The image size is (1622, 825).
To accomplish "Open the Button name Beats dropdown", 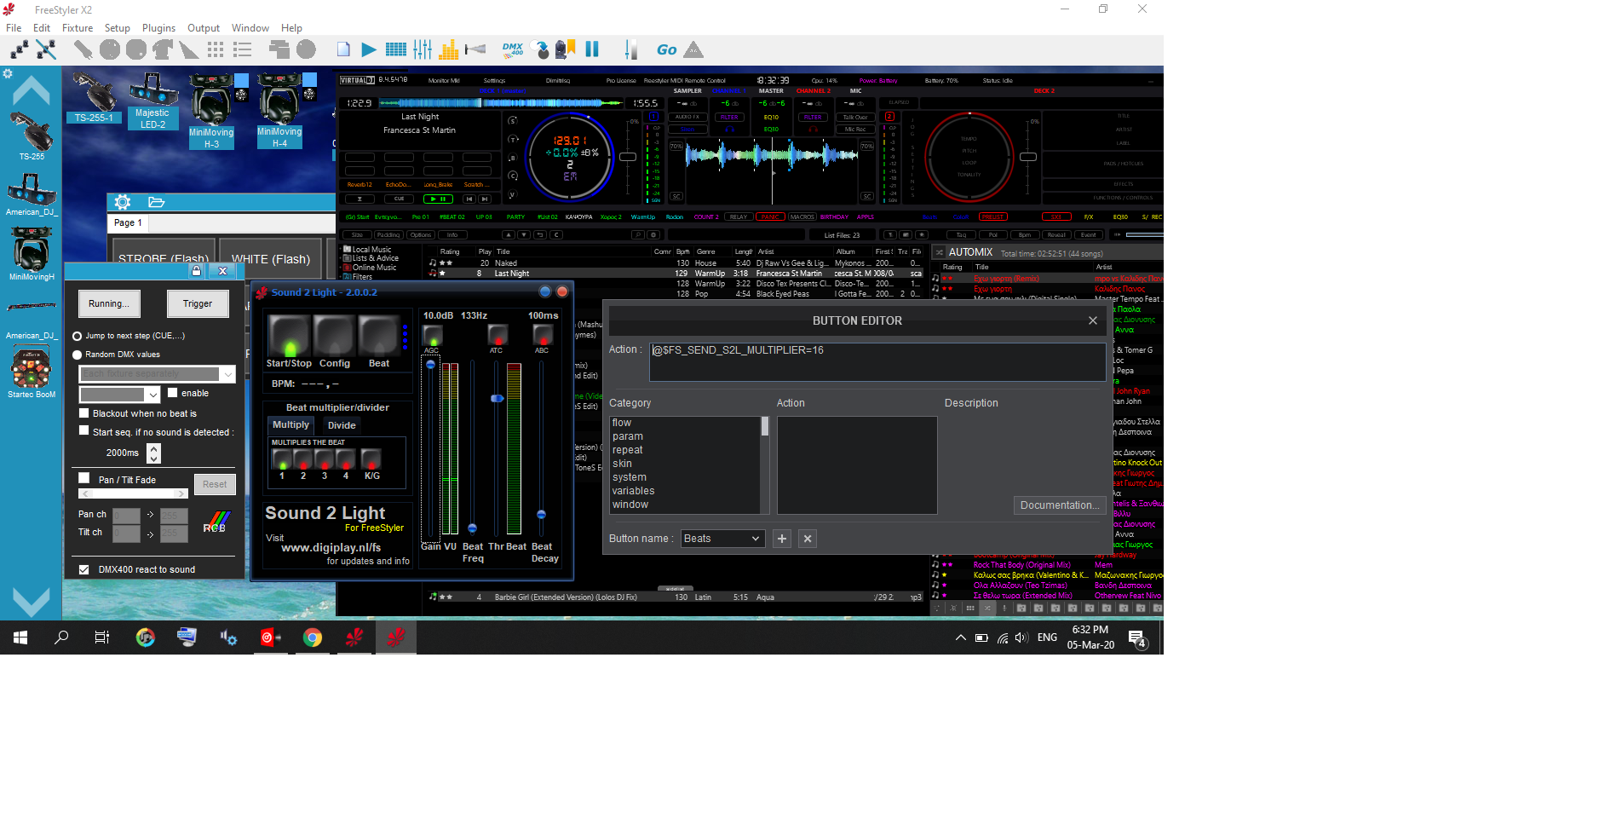I will click(722, 539).
